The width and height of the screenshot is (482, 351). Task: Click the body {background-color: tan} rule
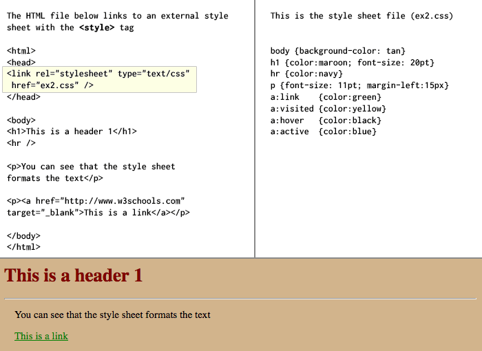coord(338,51)
